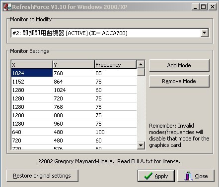Apply the changes with the Apply button
The image size is (219, 187).
(156, 176)
